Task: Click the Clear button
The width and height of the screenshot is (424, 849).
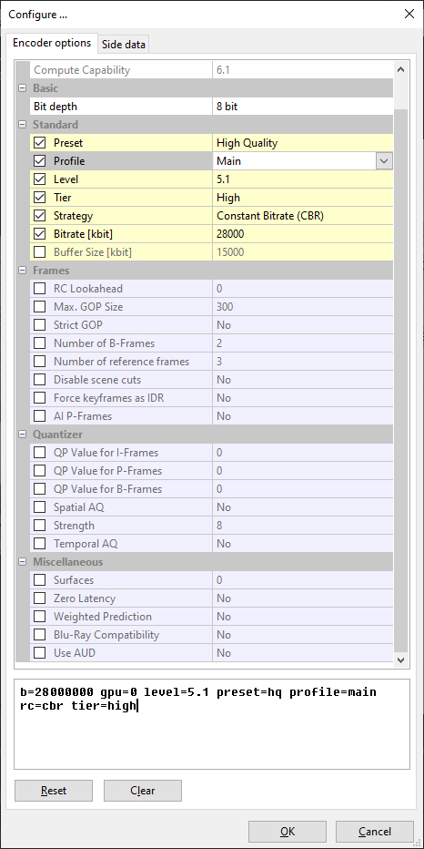Action: [x=143, y=791]
